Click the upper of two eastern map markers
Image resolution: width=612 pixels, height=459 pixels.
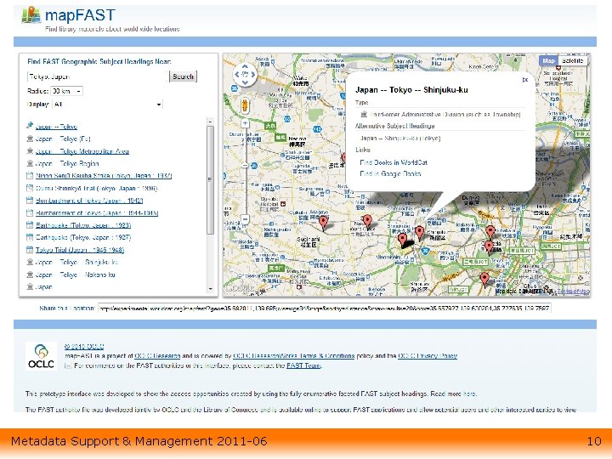coord(490,232)
